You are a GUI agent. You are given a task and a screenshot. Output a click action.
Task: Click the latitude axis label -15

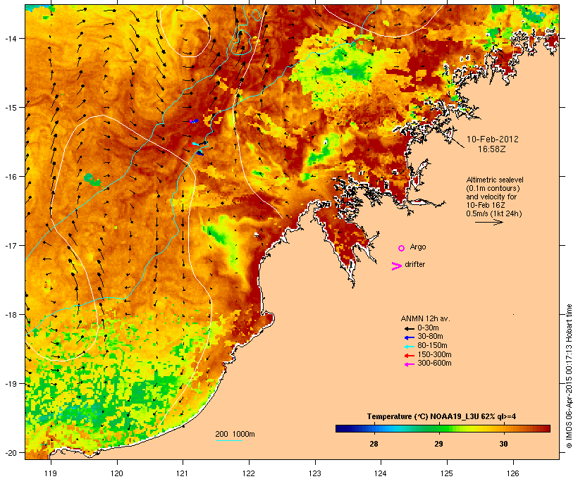pos(11,108)
